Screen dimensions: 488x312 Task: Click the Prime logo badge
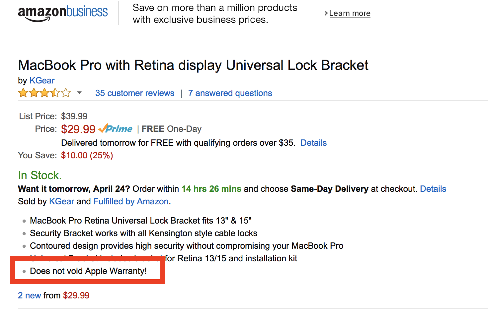[116, 129]
